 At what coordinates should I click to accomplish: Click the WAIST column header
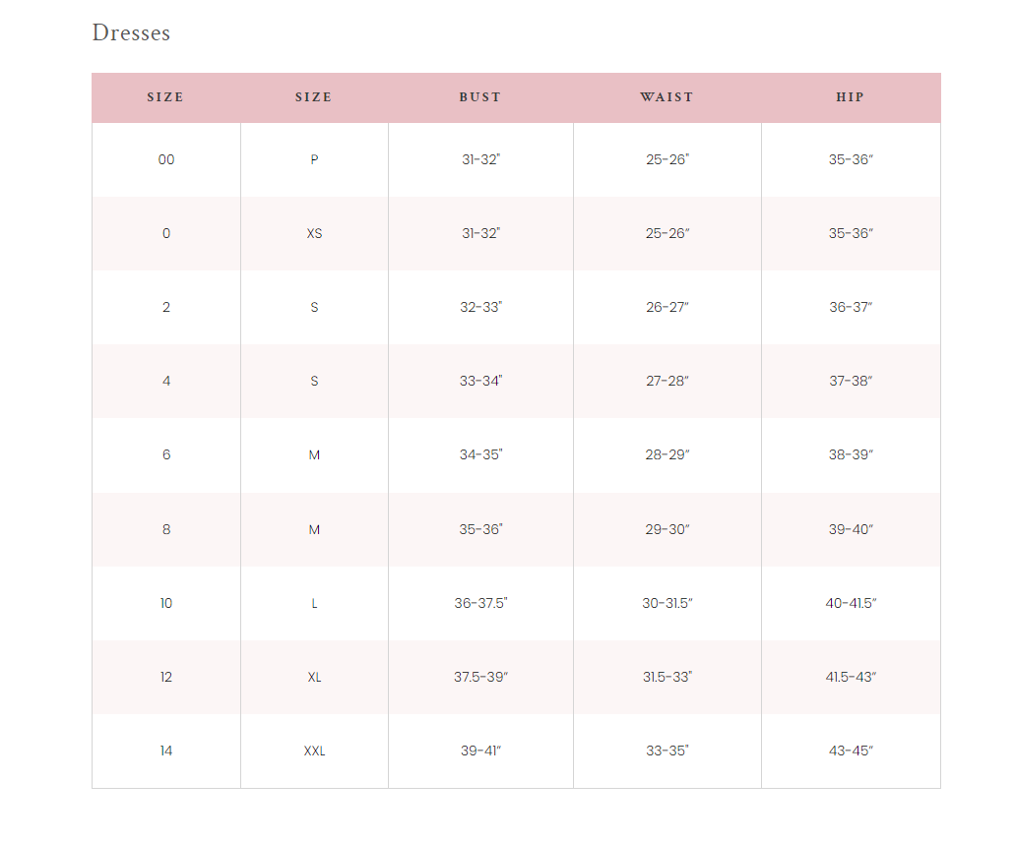[667, 97]
